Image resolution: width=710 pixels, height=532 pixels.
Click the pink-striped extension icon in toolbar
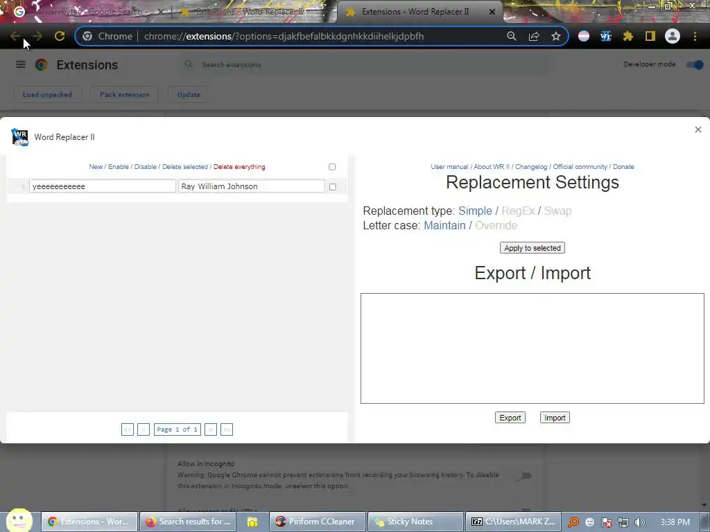click(x=584, y=36)
